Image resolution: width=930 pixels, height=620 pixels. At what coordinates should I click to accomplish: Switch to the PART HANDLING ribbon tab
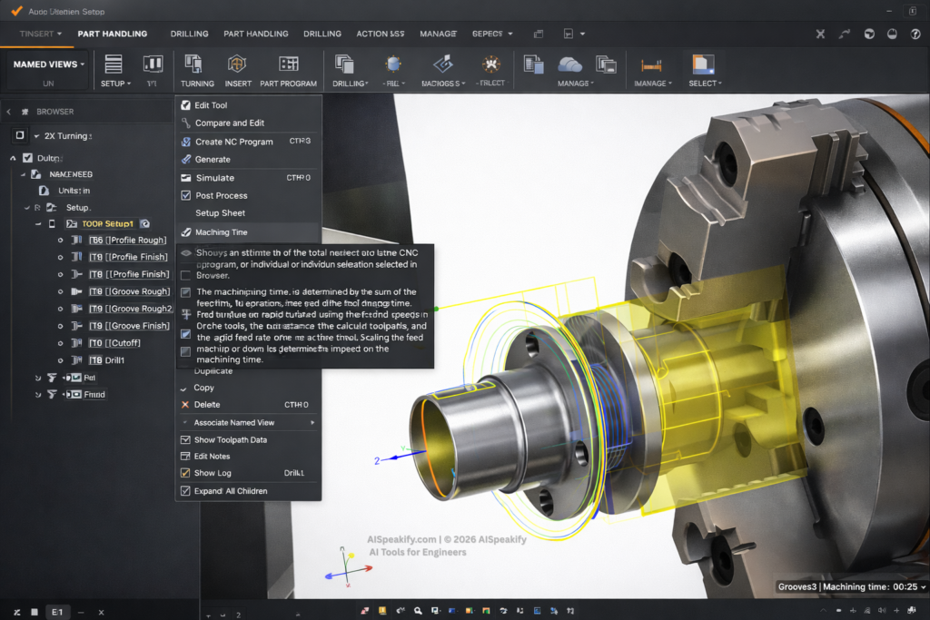click(113, 34)
